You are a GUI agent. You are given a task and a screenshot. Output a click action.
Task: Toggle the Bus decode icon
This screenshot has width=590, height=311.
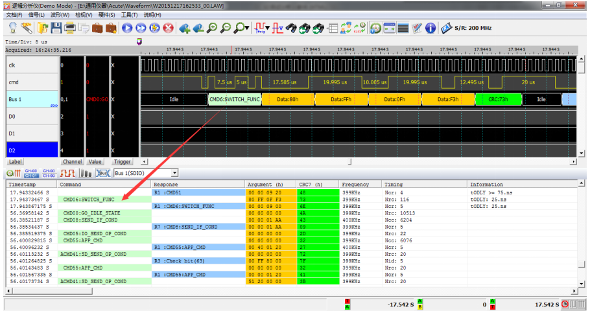tap(102, 173)
